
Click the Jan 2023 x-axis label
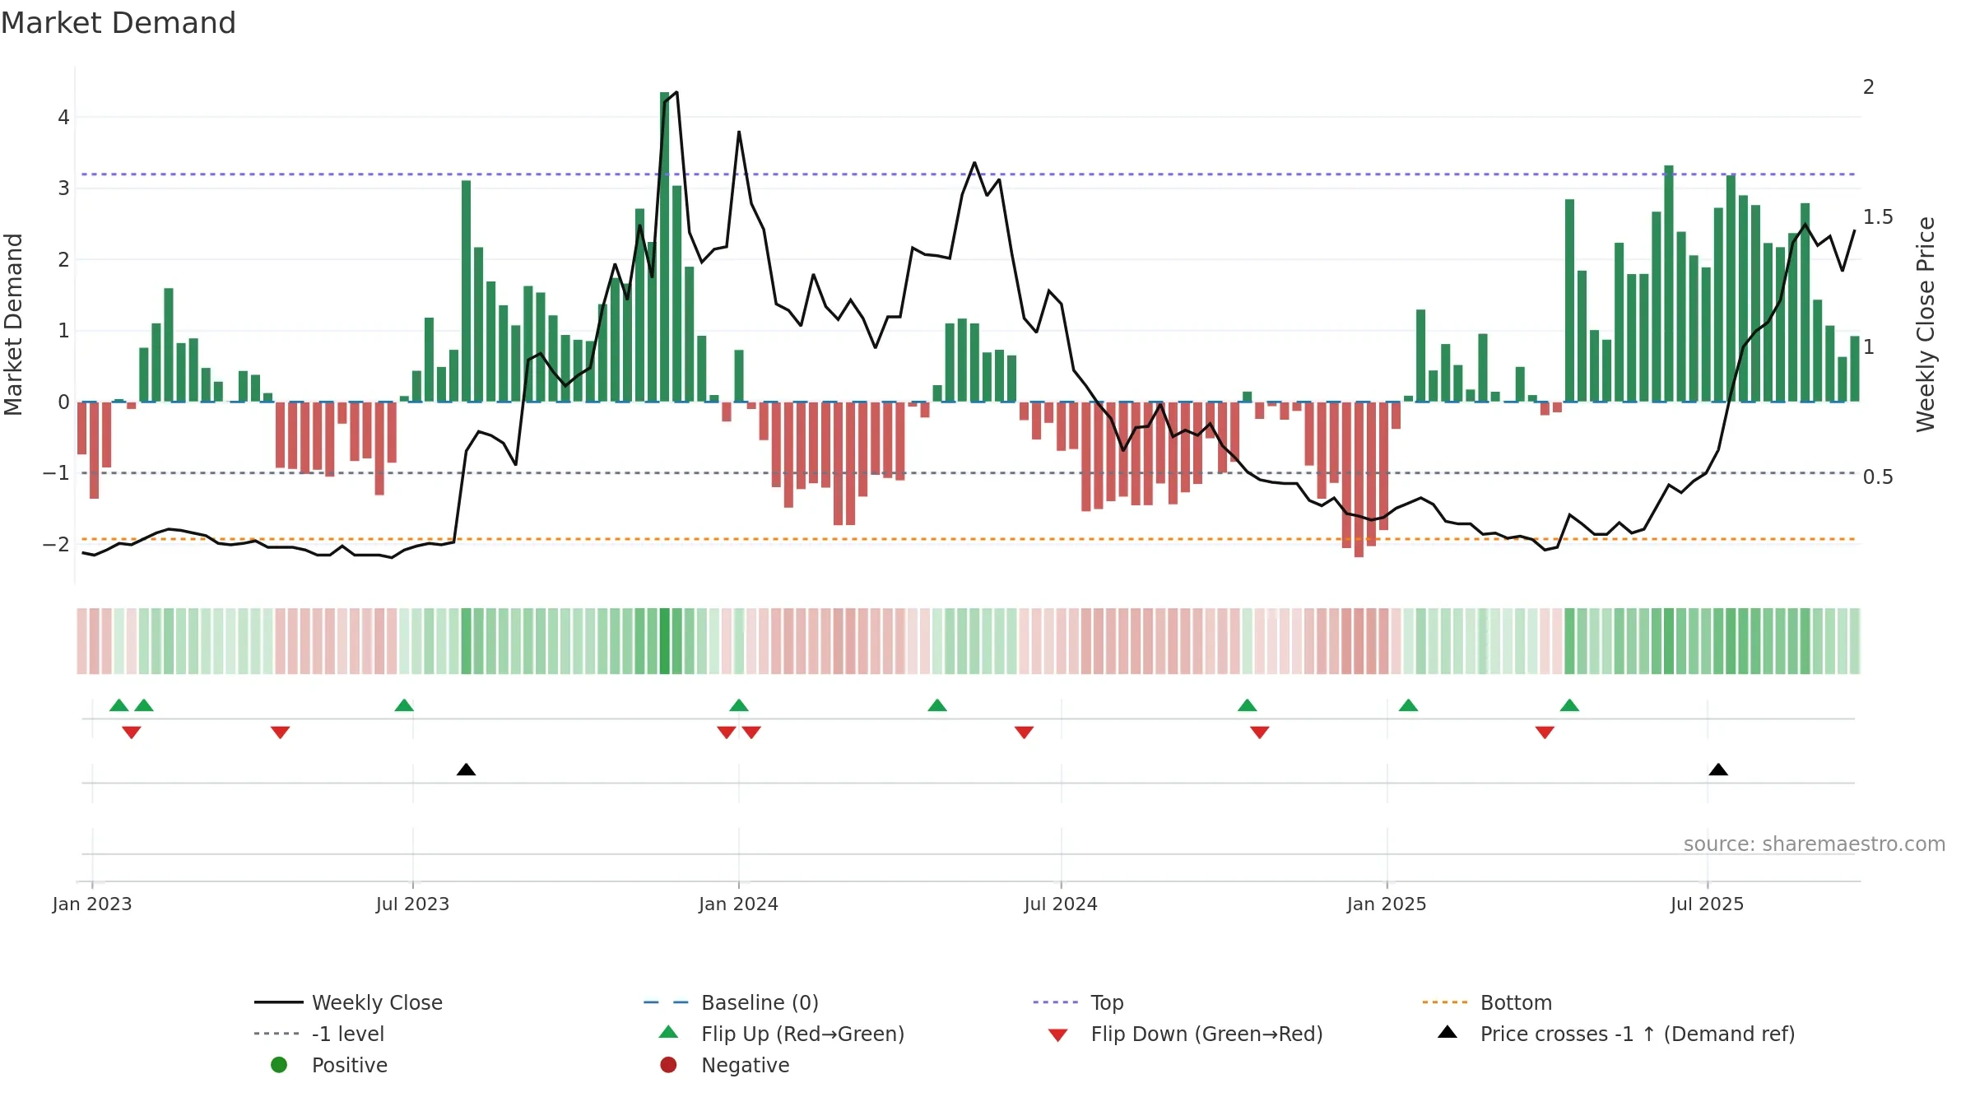coord(92,904)
